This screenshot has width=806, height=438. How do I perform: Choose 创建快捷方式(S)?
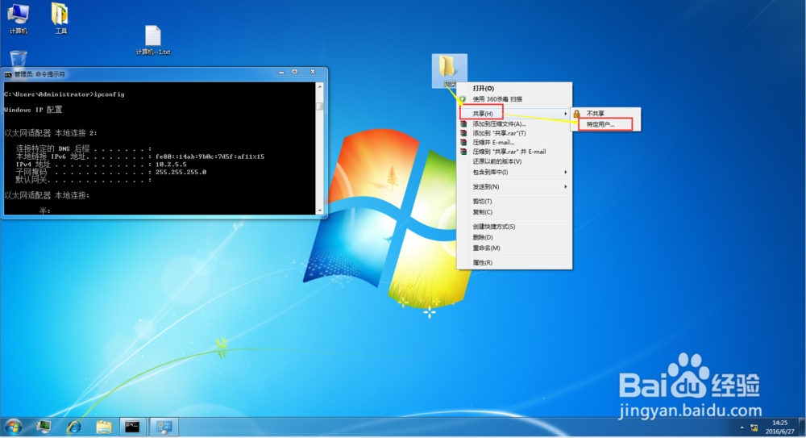514,227
